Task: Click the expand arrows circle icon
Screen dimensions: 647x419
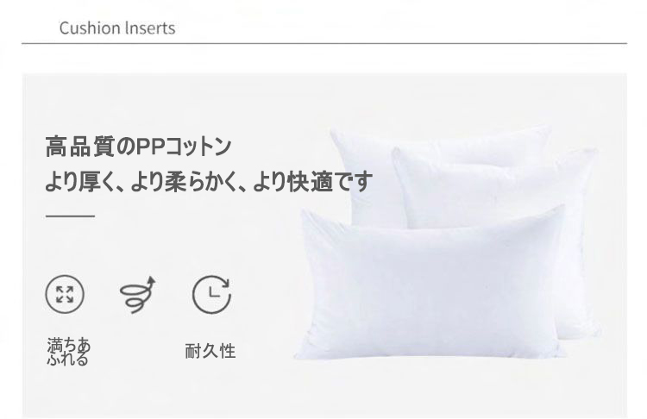Action: pyautogui.click(x=65, y=295)
